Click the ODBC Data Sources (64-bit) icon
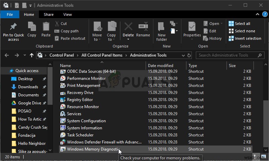Screen dimensions: 269x161 point(63,71)
